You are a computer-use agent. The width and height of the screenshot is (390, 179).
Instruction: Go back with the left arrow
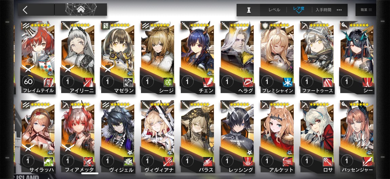(25, 10)
